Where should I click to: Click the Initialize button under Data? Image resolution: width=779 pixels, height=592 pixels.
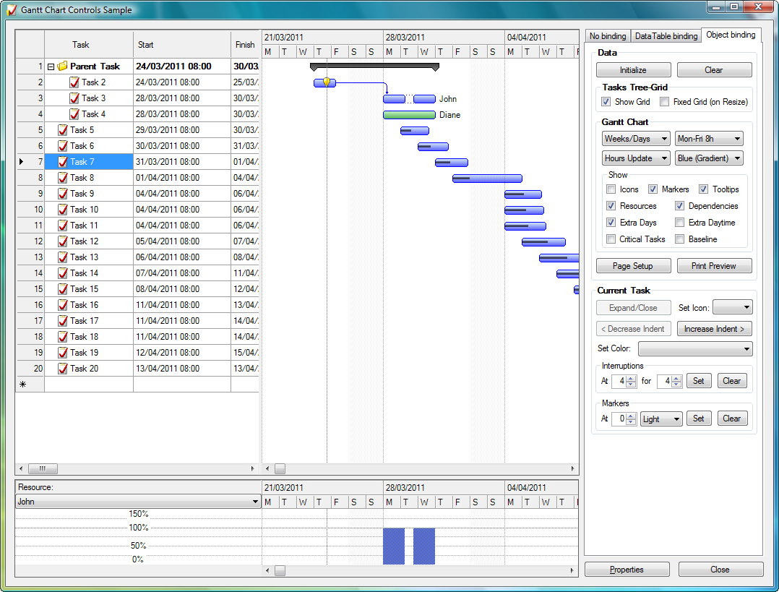coord(633,69)
